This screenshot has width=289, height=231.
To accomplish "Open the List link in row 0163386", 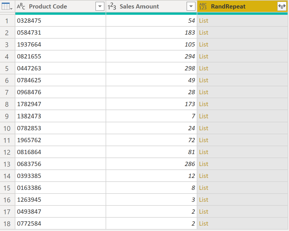I will pos(204,188).
